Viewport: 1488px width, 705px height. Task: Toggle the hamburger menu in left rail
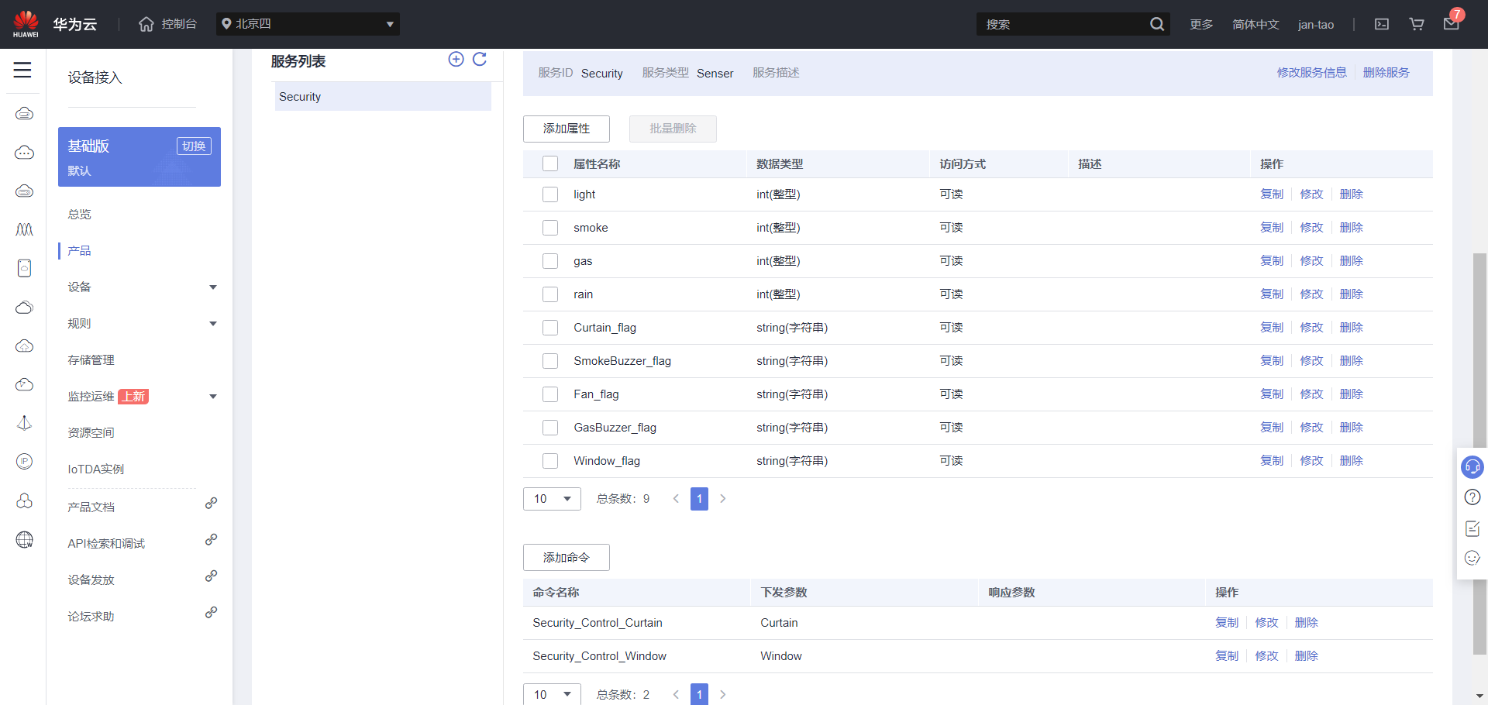22,70
